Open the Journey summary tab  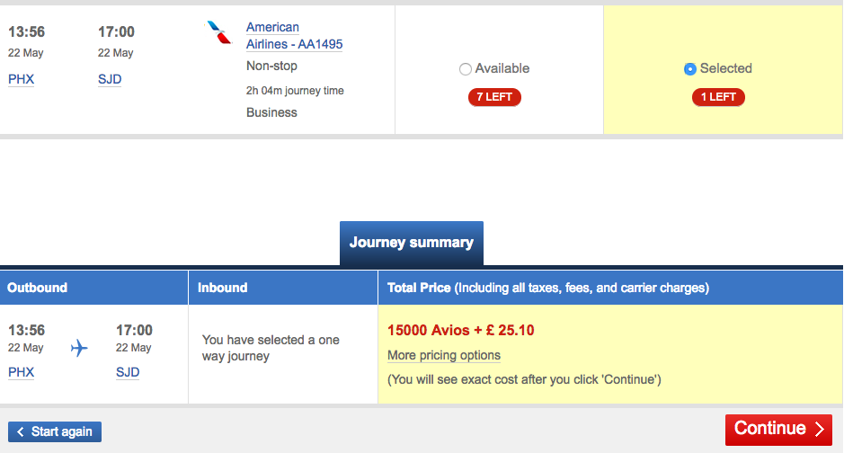412,243
